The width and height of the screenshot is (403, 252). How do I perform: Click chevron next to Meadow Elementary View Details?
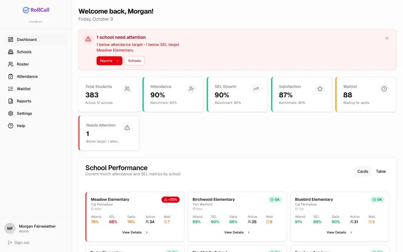(x=147, y=232)
